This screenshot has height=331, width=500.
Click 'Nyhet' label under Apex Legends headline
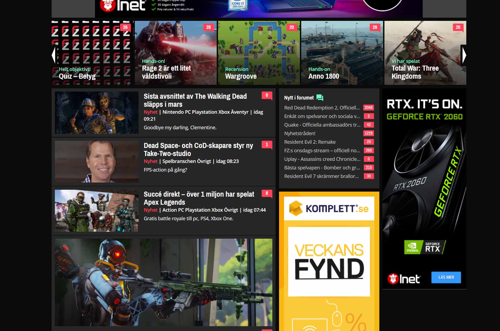(x=151, y=210)
